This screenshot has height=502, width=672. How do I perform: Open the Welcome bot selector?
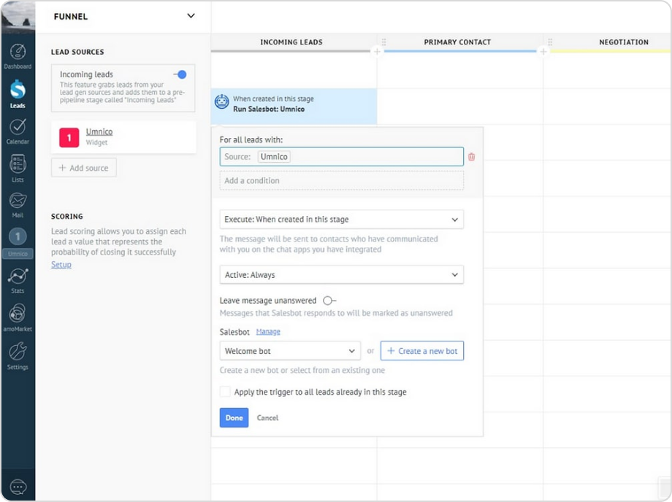[x=289, y=350]
